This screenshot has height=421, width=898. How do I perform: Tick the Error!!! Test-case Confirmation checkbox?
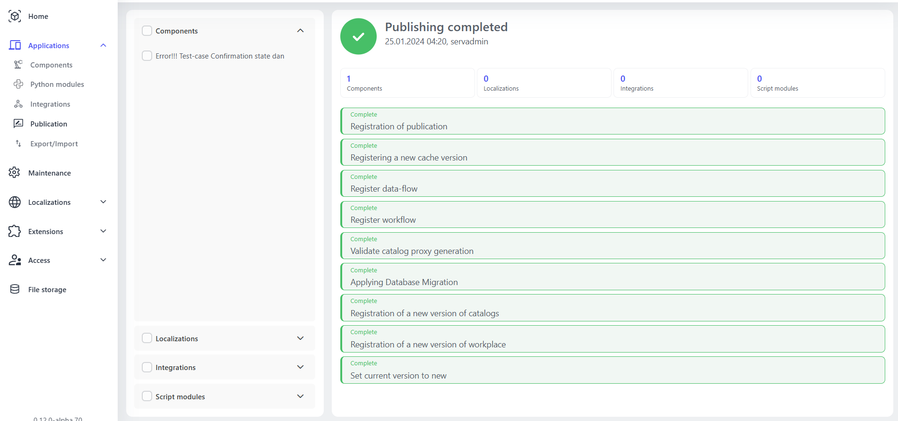pos(147,56)
